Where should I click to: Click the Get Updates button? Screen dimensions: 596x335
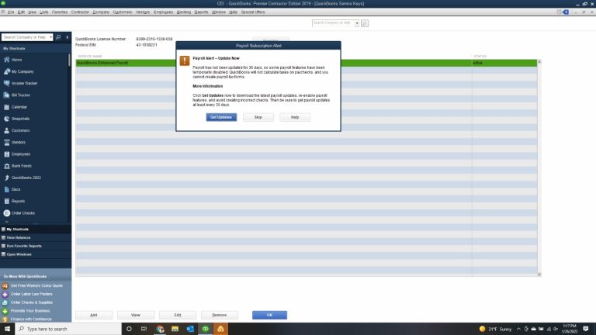219,117
